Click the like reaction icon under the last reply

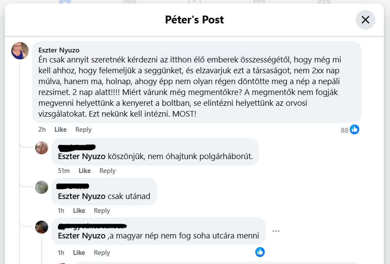click(260, 252)
